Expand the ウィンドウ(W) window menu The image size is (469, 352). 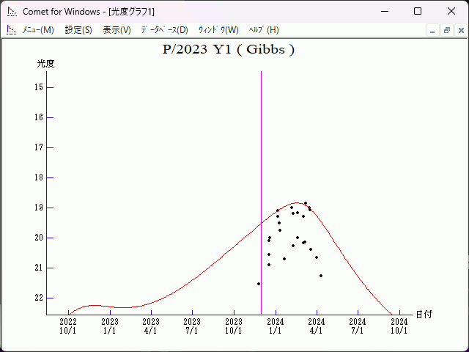tap(218, 30)
